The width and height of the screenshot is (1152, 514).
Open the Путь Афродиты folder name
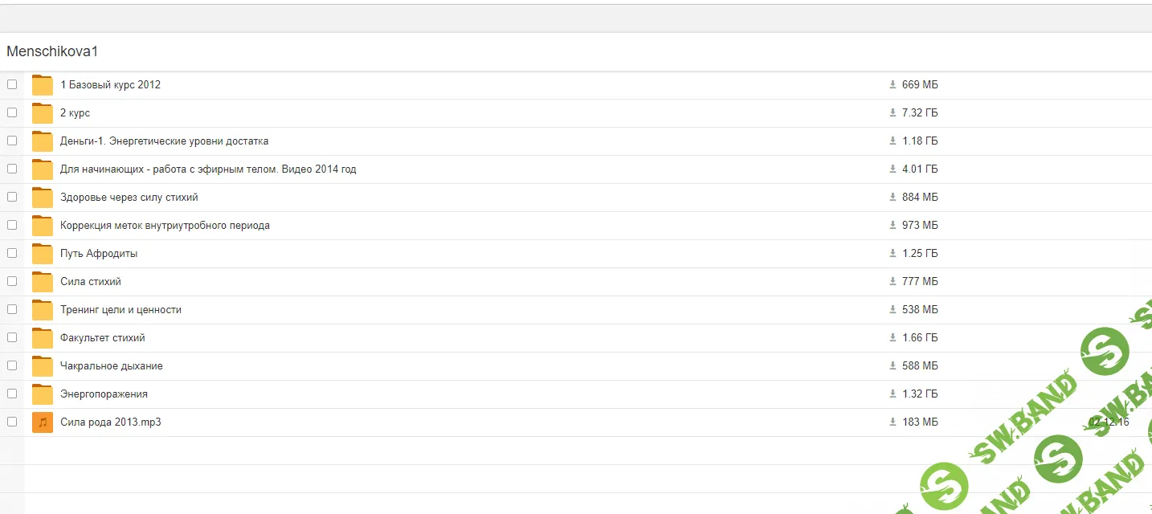99,254
